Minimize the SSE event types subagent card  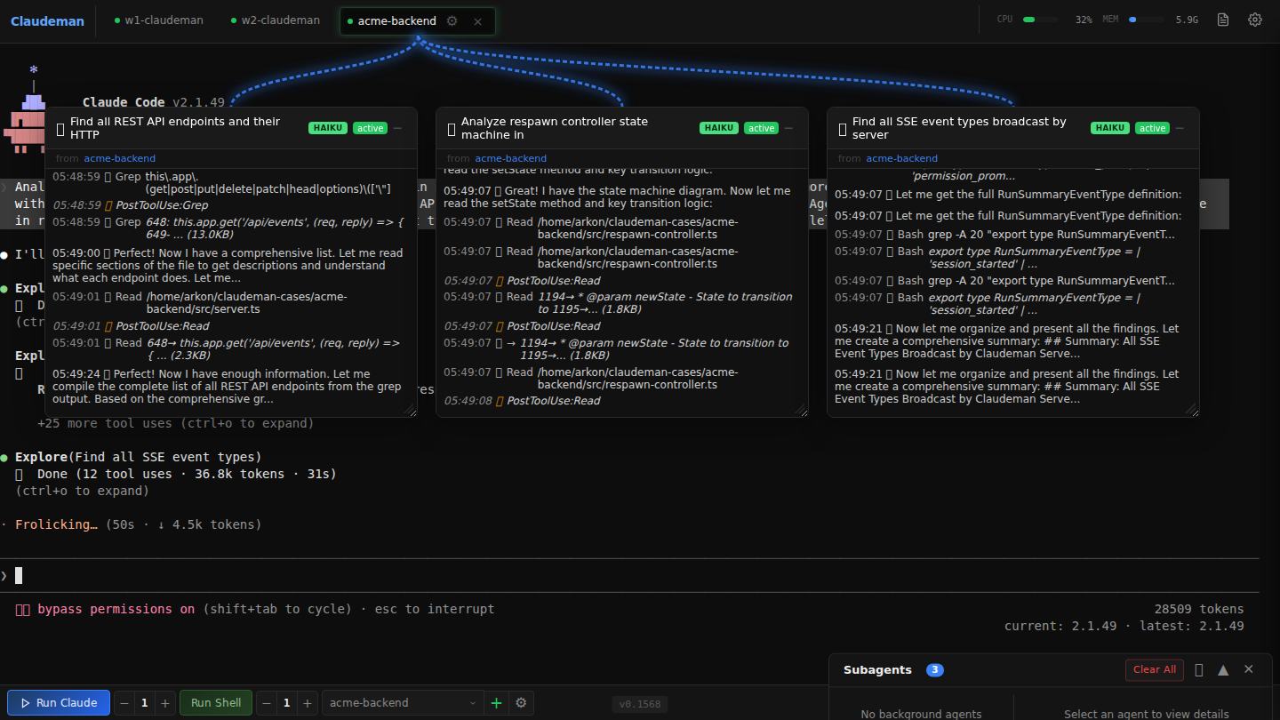[1180, 128]
